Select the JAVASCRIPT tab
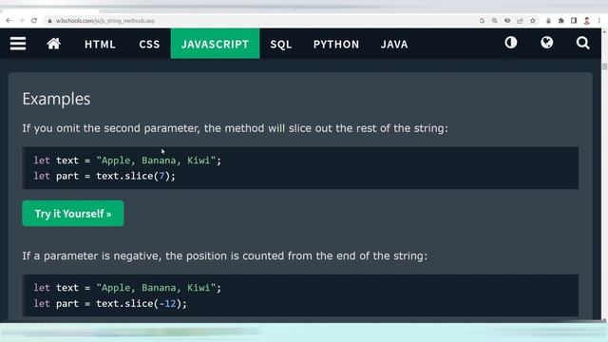This screenshot has width=608, height=342. pyautogui.click(x=215, y=44)
